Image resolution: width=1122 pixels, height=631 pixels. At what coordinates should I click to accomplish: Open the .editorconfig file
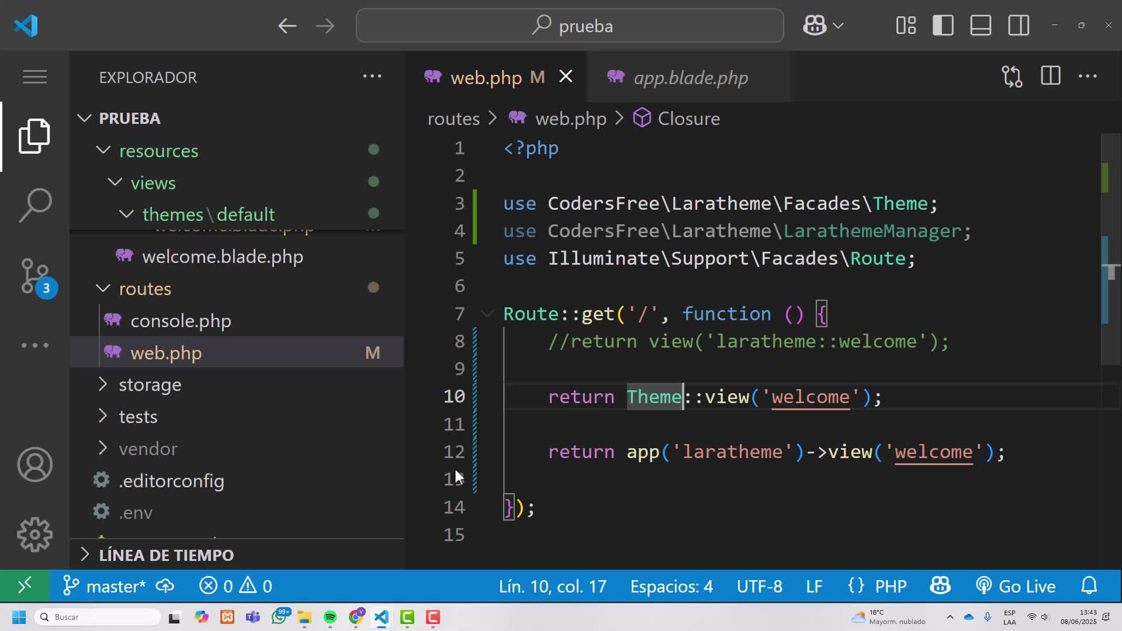point(171,480)
